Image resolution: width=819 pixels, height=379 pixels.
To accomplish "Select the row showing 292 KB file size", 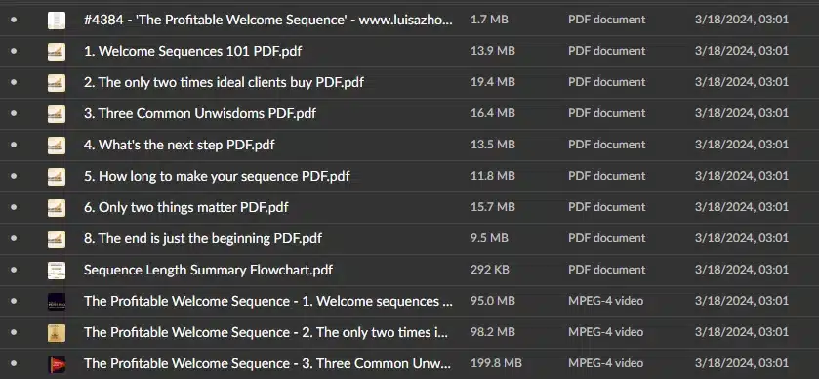I will point(410,270).
